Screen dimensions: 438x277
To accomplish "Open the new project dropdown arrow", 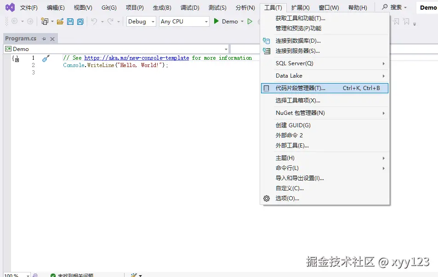I will click(52, 22).
